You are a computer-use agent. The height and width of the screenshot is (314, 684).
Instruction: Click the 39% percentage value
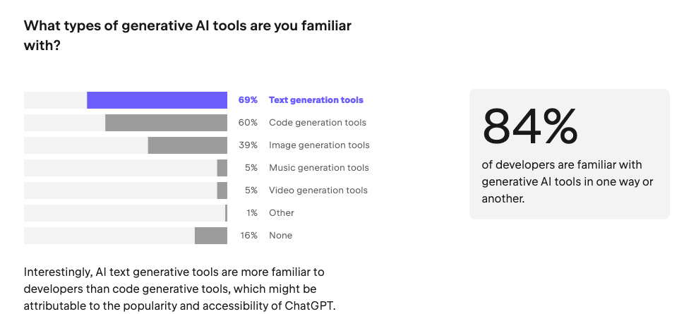(x=248, y=145)
